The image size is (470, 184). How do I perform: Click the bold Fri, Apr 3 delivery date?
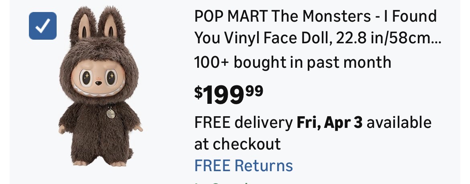point(329,123)
